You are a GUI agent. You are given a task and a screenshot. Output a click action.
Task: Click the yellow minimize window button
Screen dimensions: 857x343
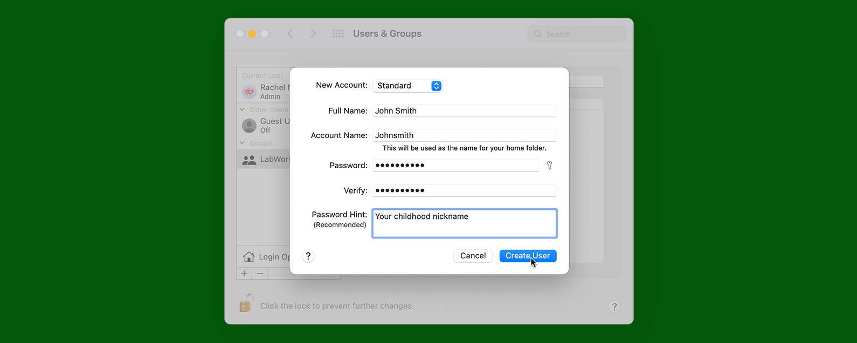coord(252,33)
